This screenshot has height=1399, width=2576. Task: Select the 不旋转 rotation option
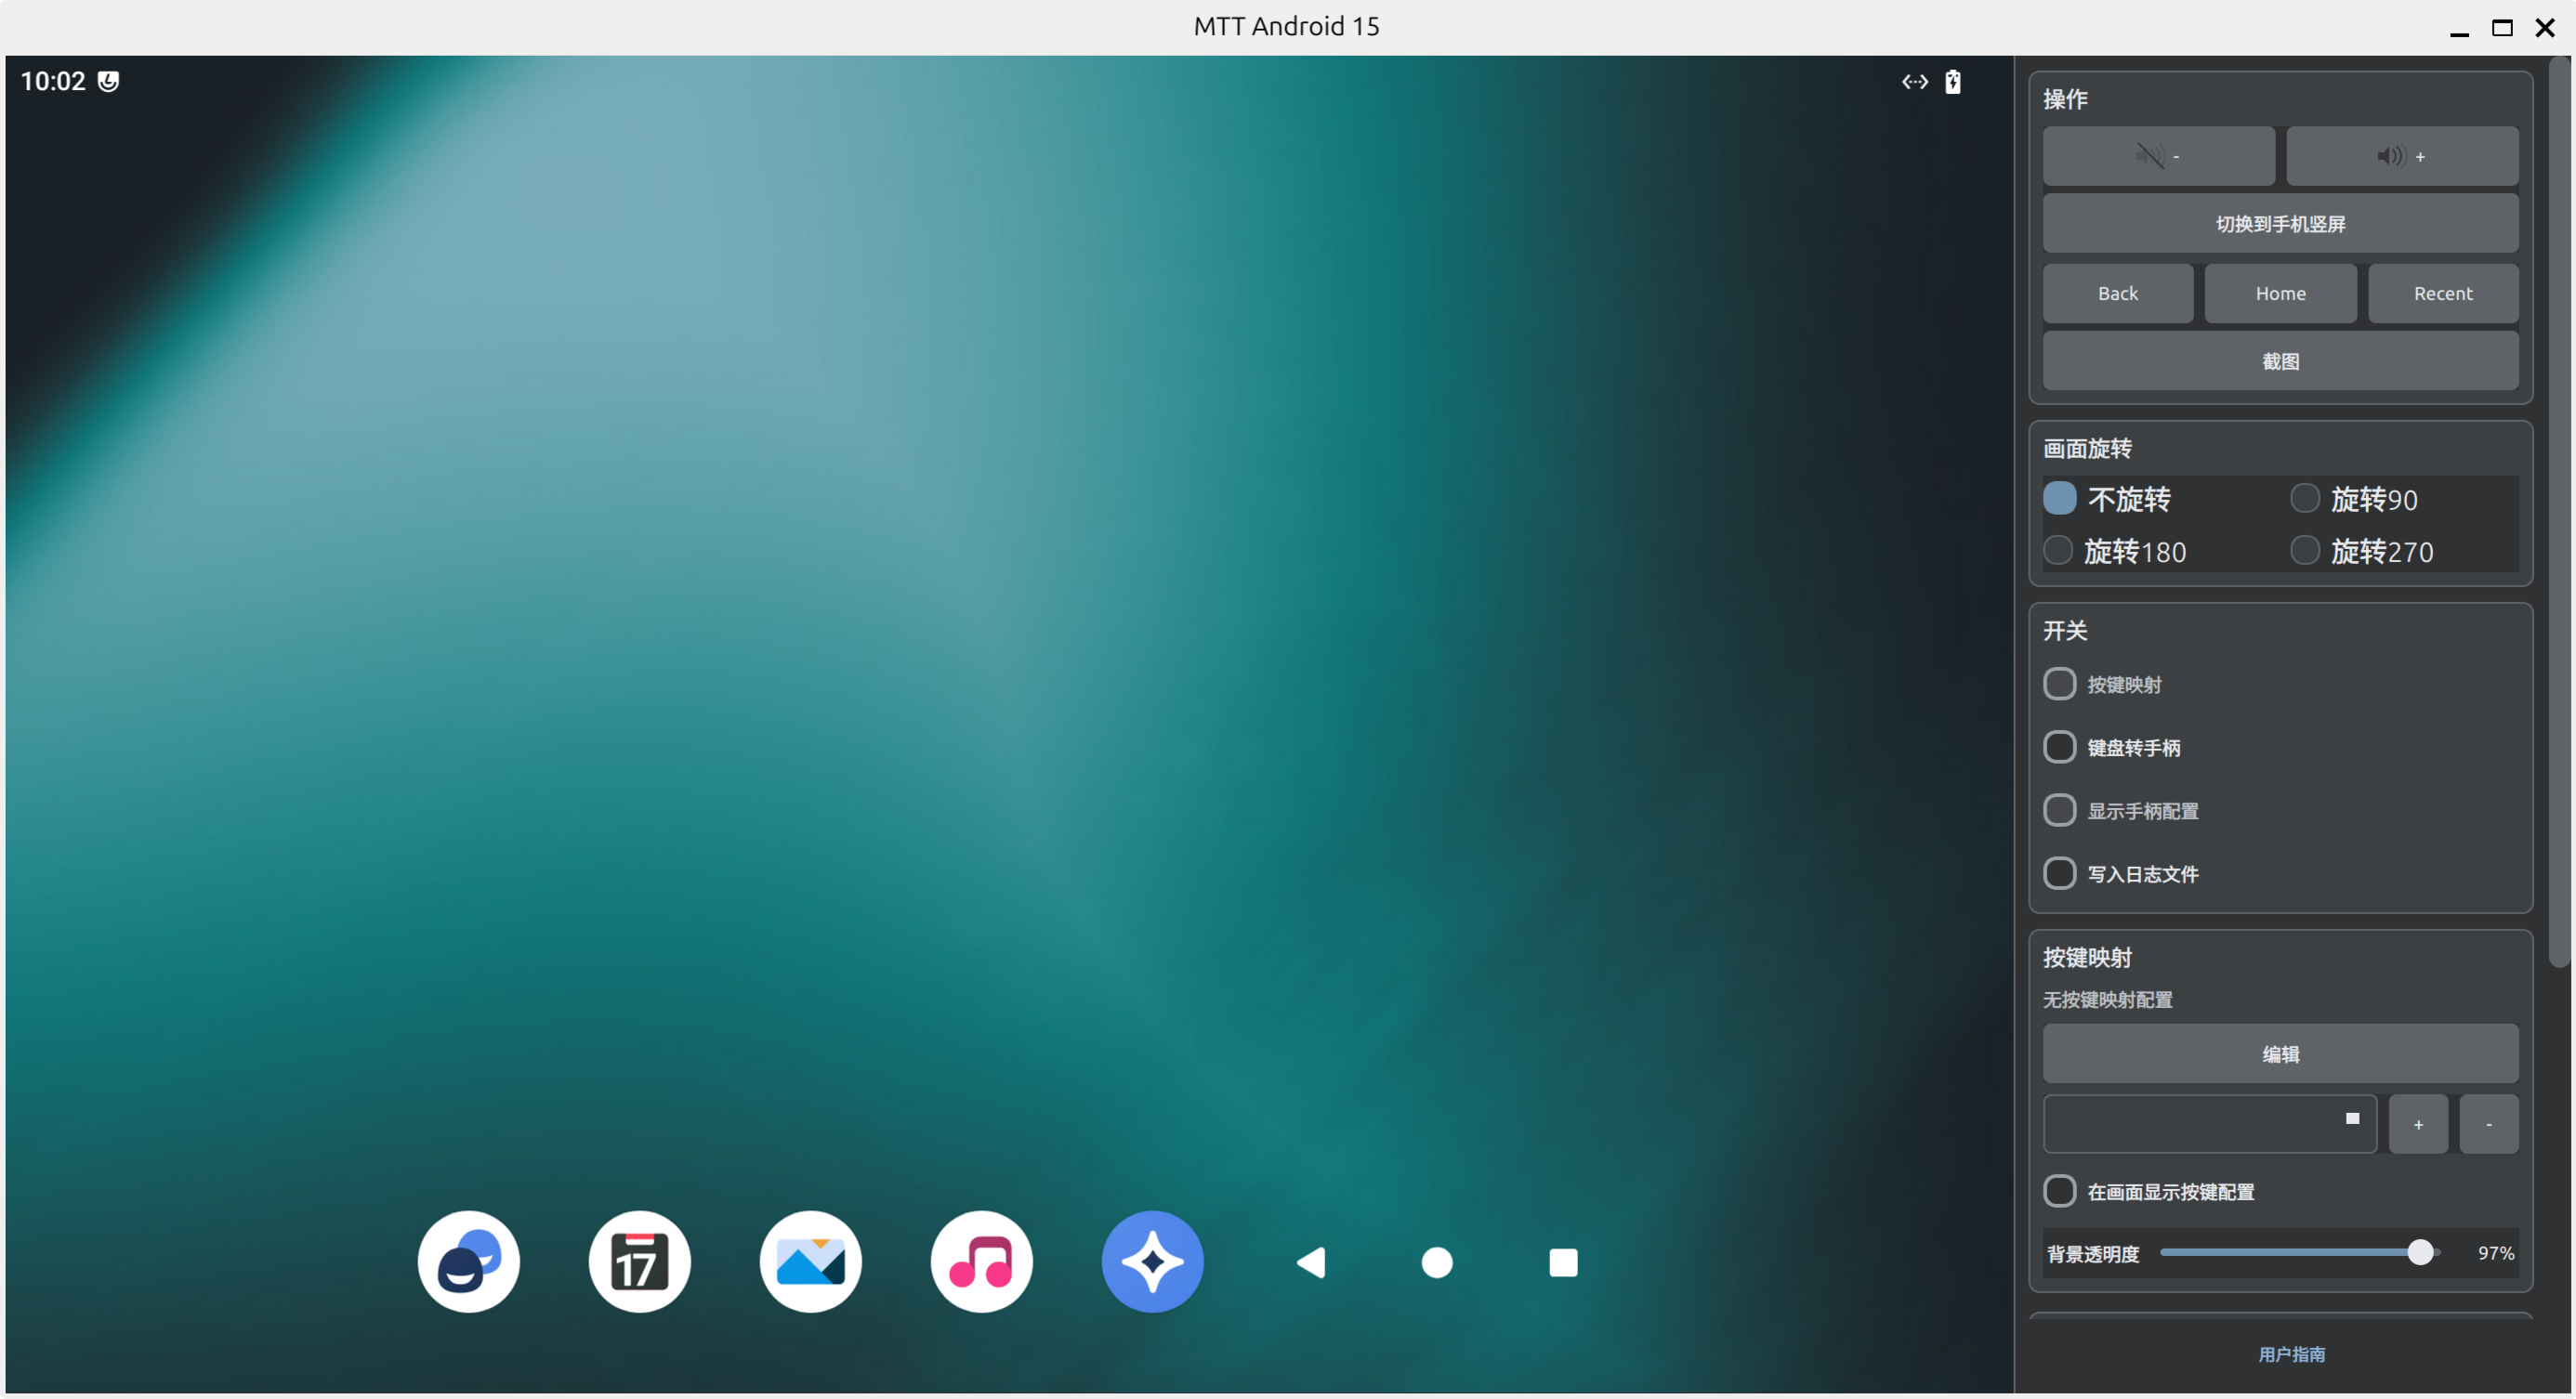(x=2108, y=499)
